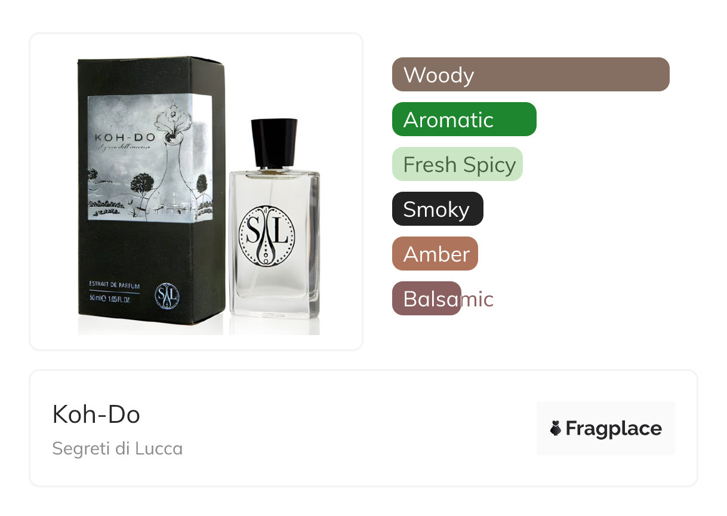
Task: Select the Smoky accord bar
Action: pos(438,209)
